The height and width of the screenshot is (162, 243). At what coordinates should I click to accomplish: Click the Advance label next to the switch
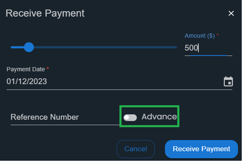(x=160, y=117)
